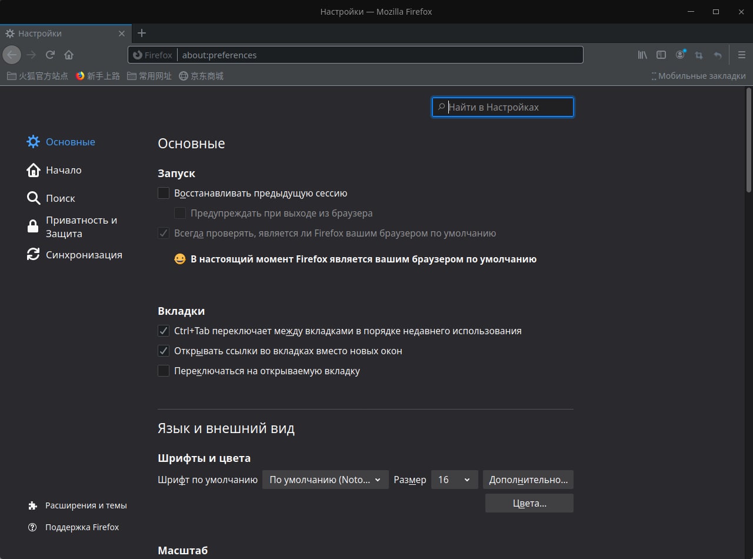The height and width of the screenshot is (559, 753).
Task: Switch to Поиск settings category
Action: pos(51,198)
